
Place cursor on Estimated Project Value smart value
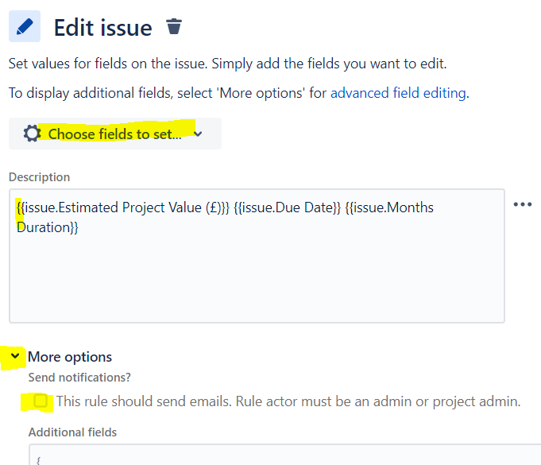click(x=123, y=207)
